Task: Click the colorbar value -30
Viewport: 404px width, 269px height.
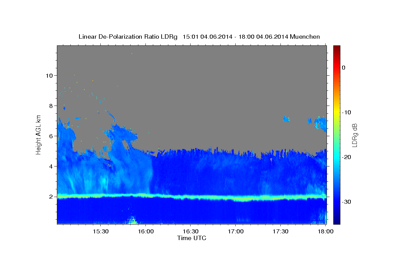Action: tap(347, 202)
